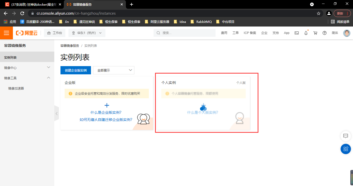Viewport: 353px width, 186px height.
Task: Reload the page
Action: pyautogui.click(x=22, y=13)
